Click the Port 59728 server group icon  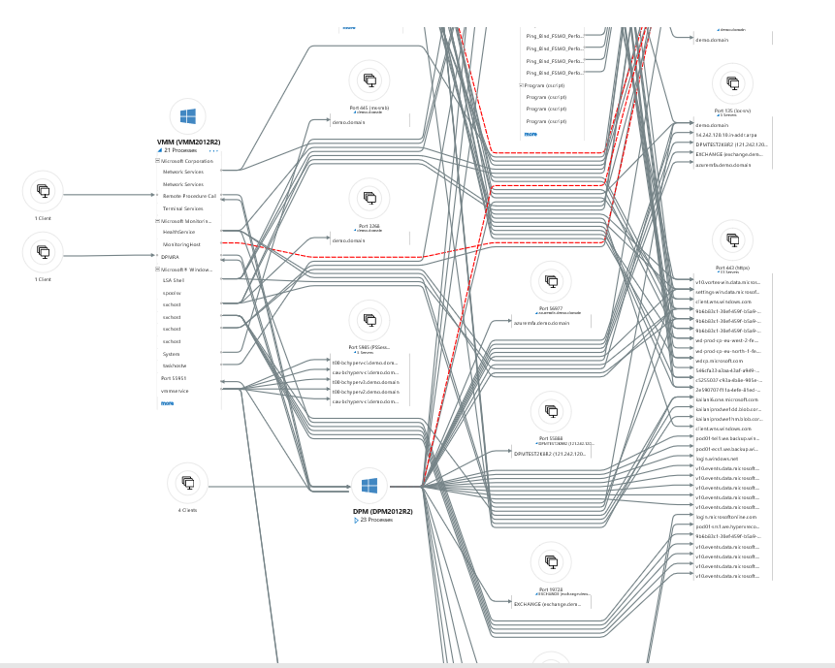point(551,561)
